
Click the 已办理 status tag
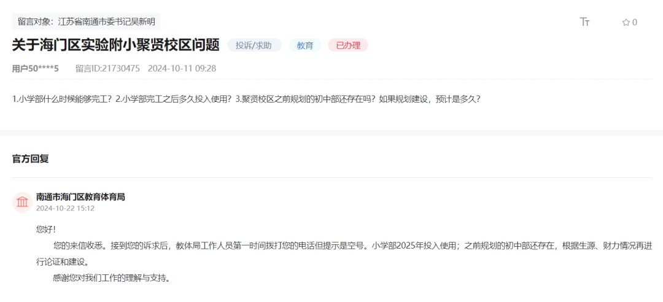[348, 45]
